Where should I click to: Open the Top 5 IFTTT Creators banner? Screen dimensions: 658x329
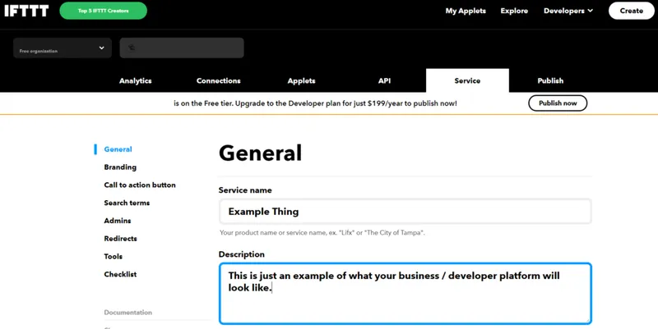pos(104,11)
